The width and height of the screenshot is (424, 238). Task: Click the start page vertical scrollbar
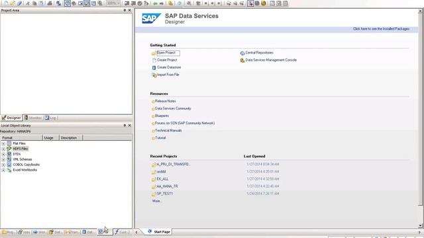tap(420, 118)
